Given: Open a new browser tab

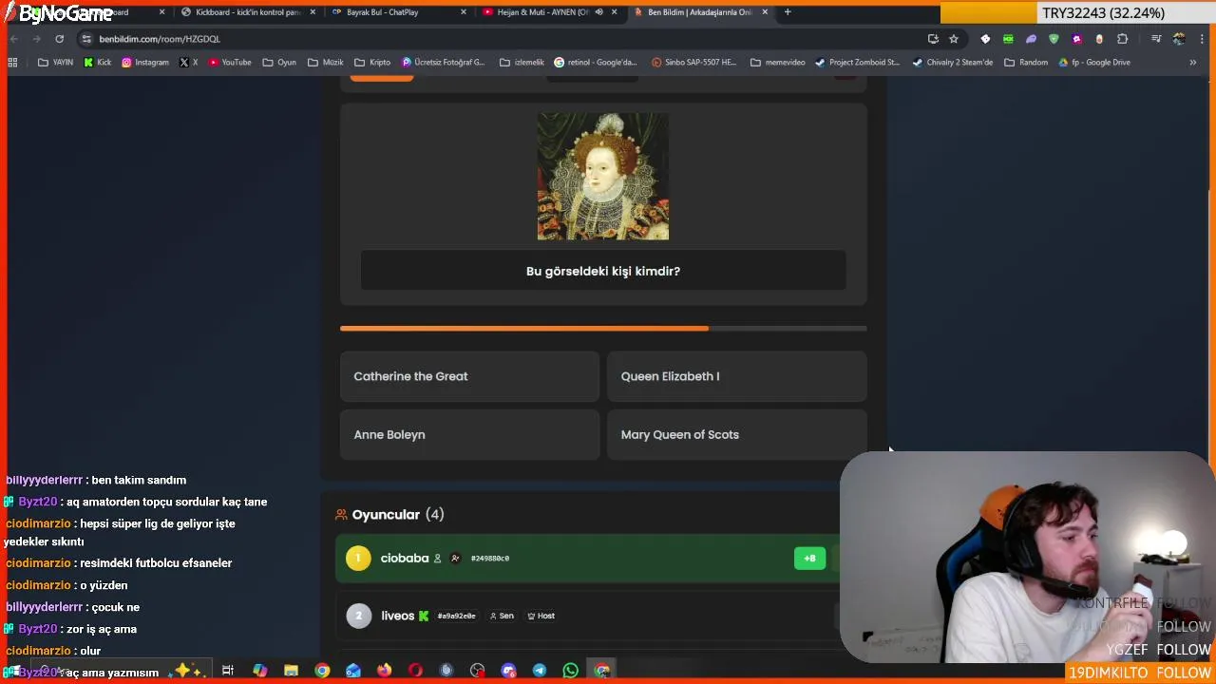Looking at the screenshot, I should tap(788, 12).
